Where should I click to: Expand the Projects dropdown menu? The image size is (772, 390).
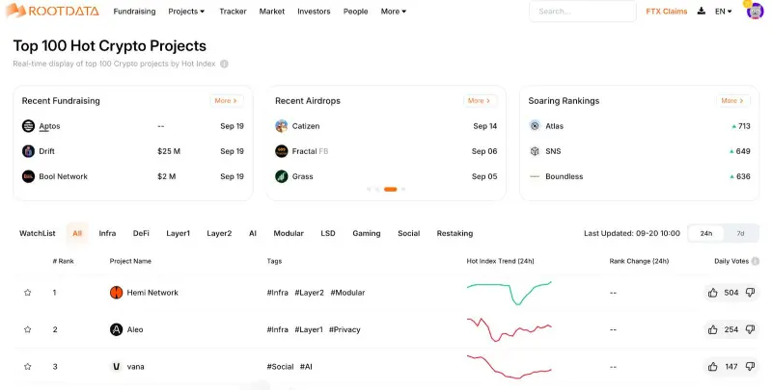186,12
